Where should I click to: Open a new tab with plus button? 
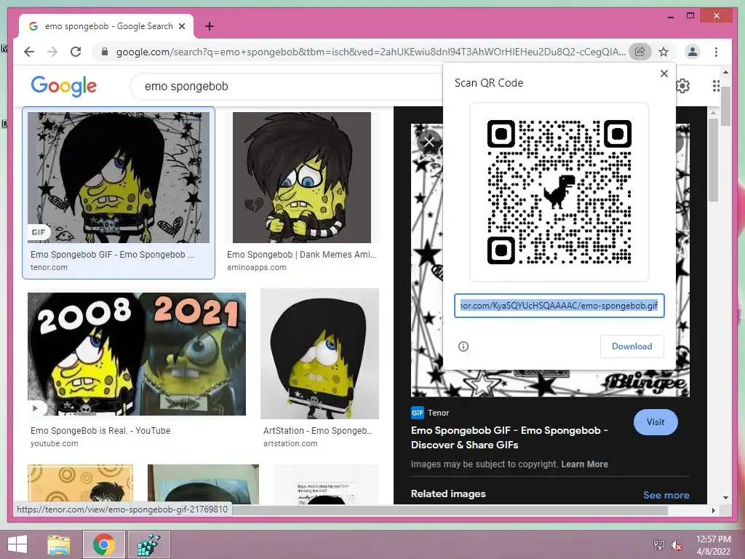(x=209, y=26)
